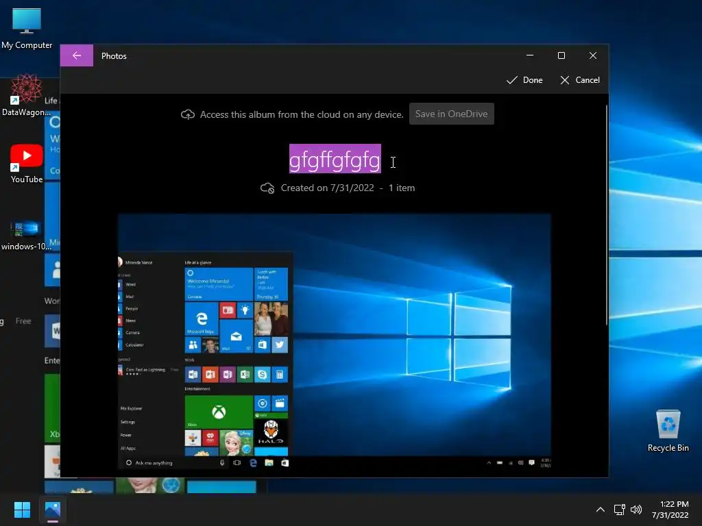Image resolution: width=702 pixels, height=526 pixels.
Task: Click the Cancel X icon
Action: pyautogui.click(x=565, y=80)
